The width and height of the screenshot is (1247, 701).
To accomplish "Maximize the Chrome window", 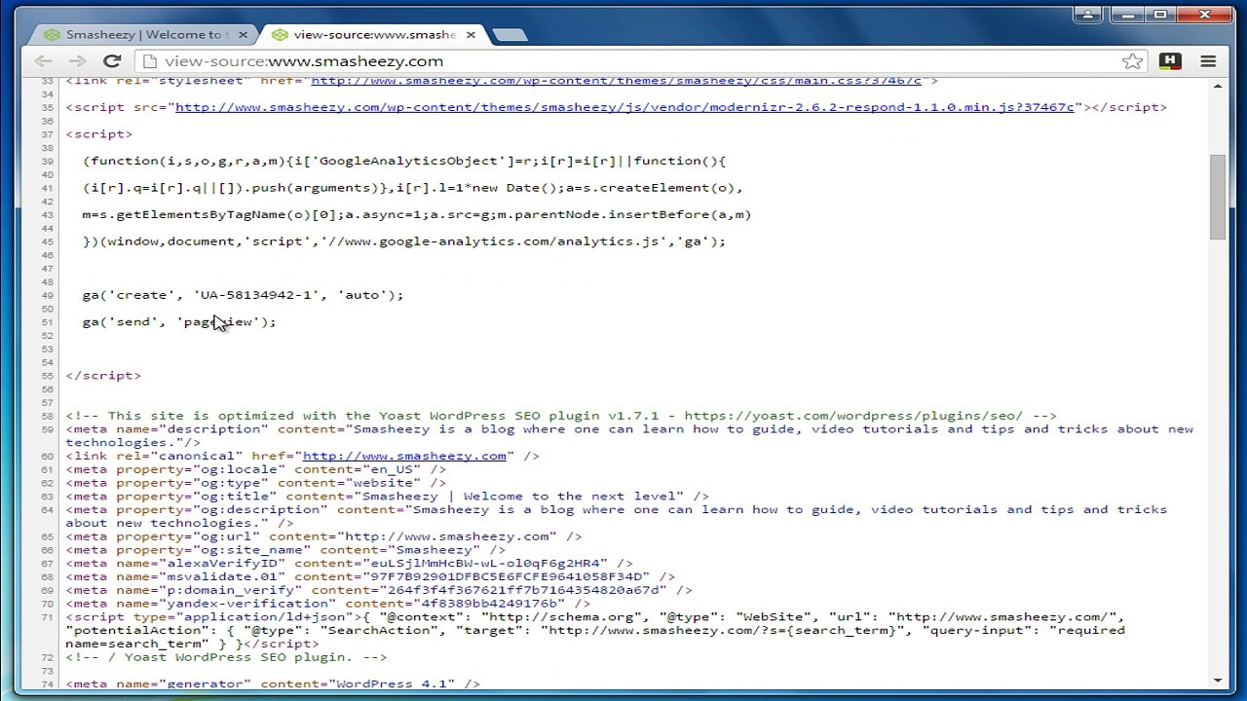I will (1160, 15).
